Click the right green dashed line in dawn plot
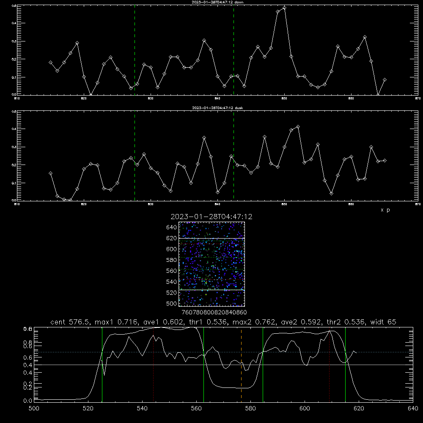Screen dimensions: 423x423 (233, 50)
